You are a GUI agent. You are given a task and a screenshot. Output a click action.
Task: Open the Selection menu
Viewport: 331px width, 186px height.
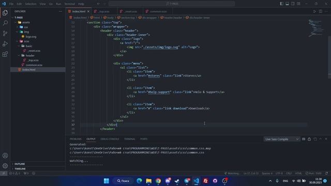tap(31, 4)
